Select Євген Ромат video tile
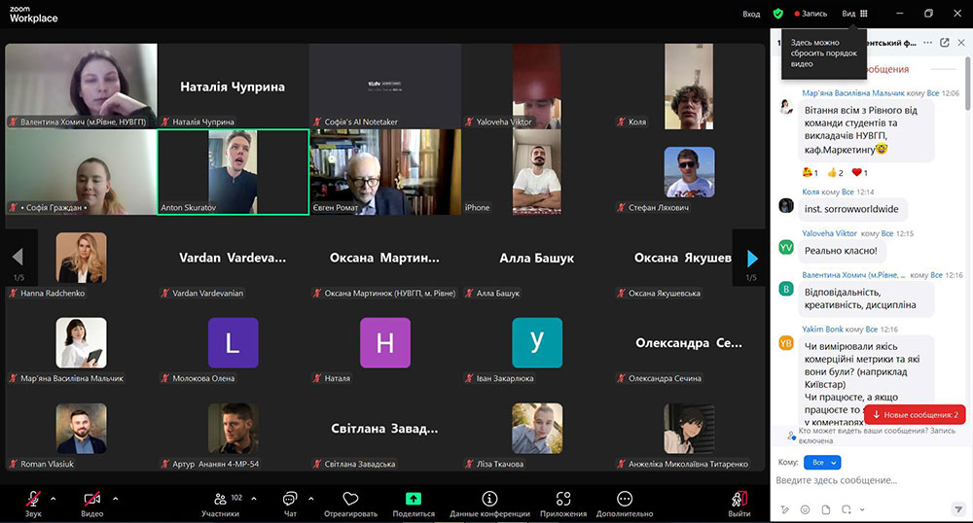Viewport: 973px width, 523px height. [x=385, y=172]
